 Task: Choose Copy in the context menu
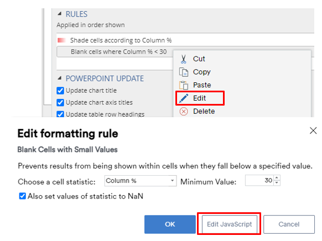[x=201, y=72]
